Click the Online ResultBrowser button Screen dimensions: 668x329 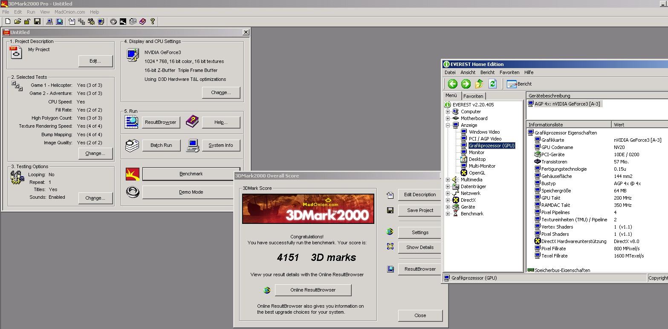[x=313, y=290]
